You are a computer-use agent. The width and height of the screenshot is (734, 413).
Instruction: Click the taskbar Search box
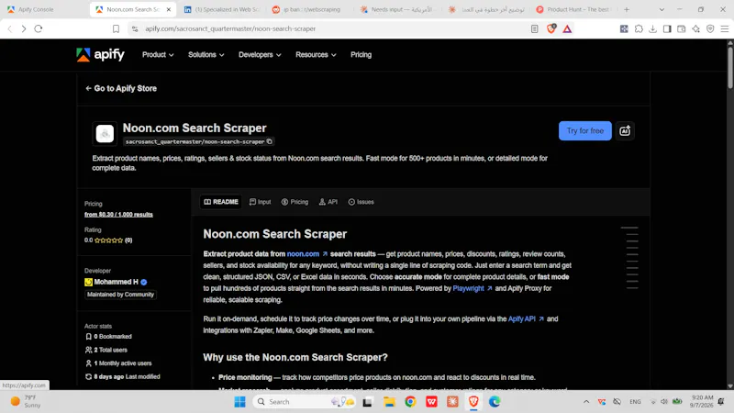pyautogui.click(x=305, y=402)
